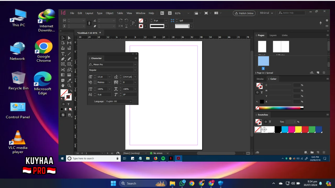This screenshot has width=335, height=188.
Task: Choose the Eyedropper tool
Action: click(69, 81)
